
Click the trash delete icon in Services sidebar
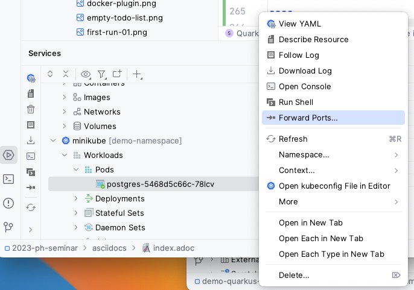[x=31, y=109]
